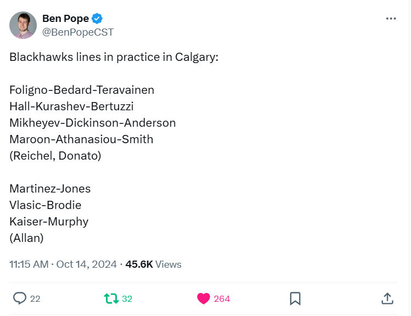Select the 'Blackhawks lines in practice' text line
Viewport: 411px width, 316px height.
[x=114, y=57]
